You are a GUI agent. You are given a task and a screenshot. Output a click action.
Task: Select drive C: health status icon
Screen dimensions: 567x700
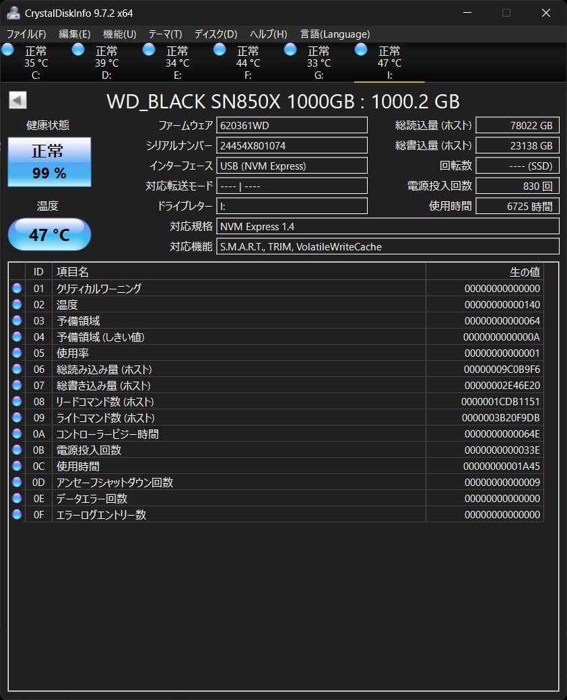(x=7, y=49)
